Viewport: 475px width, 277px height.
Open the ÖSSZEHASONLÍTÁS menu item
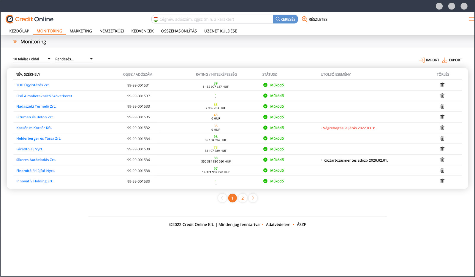tap(179, 31)
